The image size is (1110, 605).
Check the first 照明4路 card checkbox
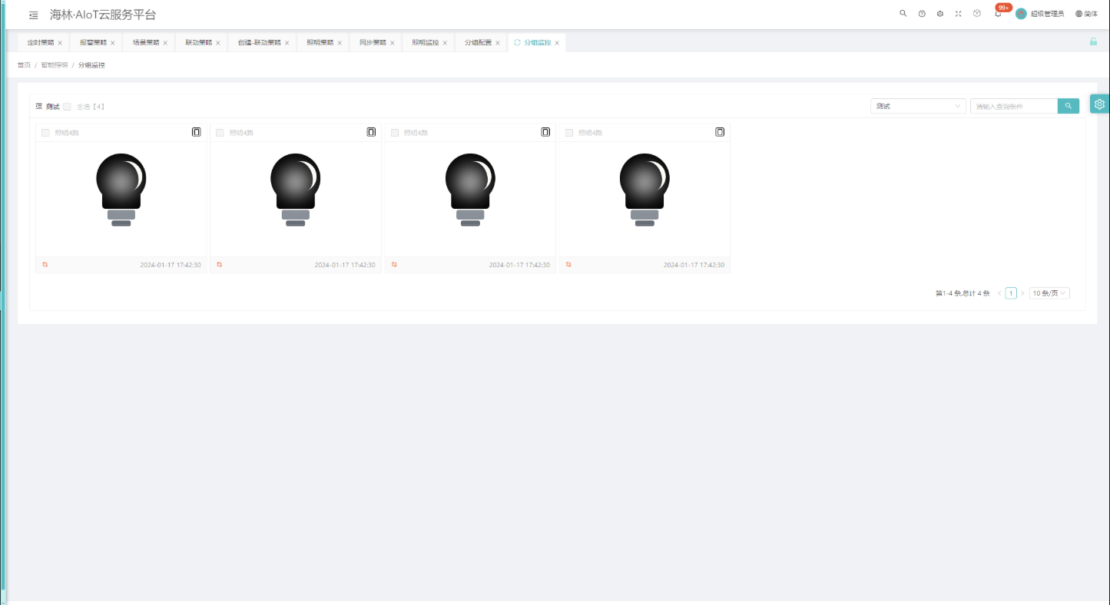click(45, 133)
